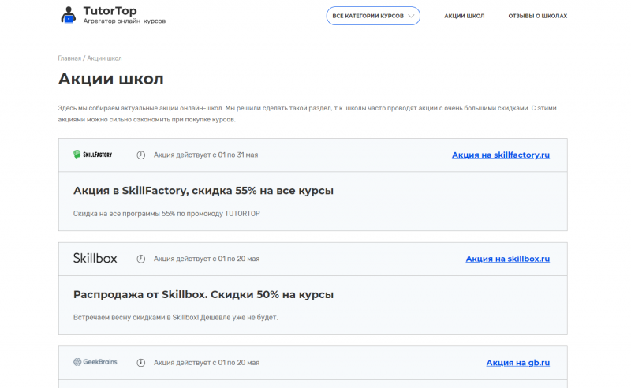Click the SkillFactory 55% discount heading
This screenshot has width=631, height=388.
coord(203,191)
